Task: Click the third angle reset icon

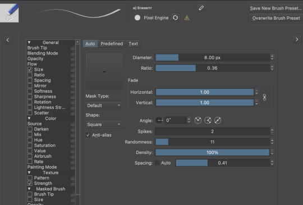Action: tap(218, 120)
